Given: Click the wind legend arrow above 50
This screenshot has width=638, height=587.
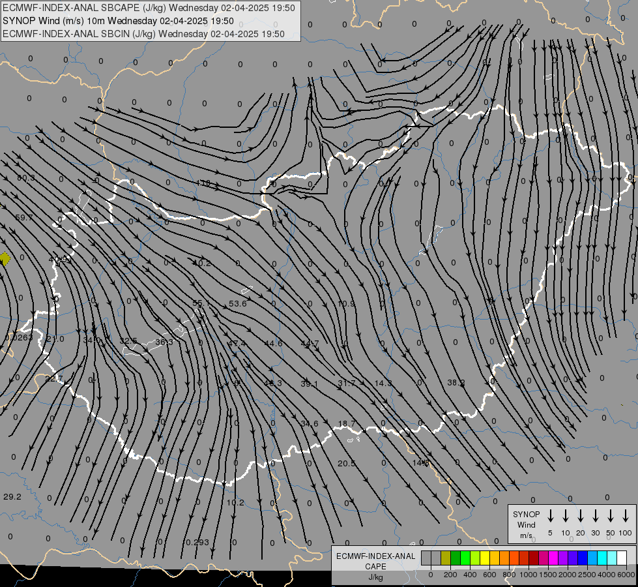Looking at the screenshot, I should [611, 515].
